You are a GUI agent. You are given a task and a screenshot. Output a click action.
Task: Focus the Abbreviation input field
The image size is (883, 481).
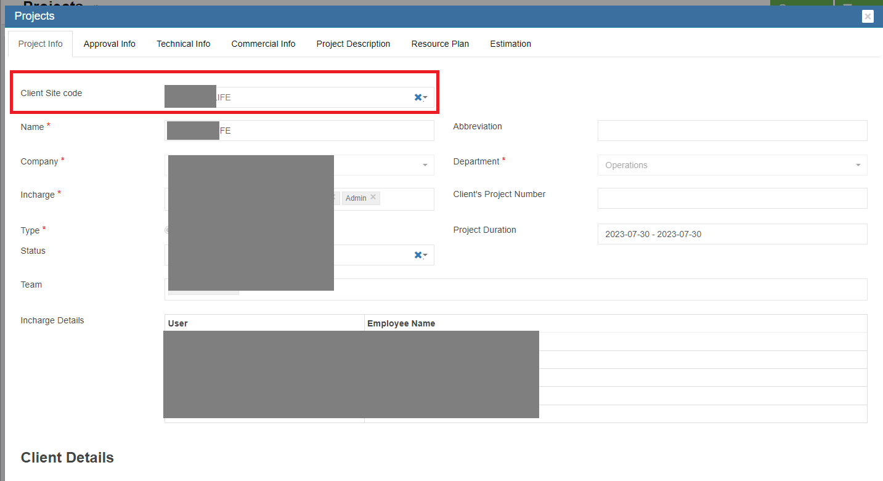click(732, 131)
